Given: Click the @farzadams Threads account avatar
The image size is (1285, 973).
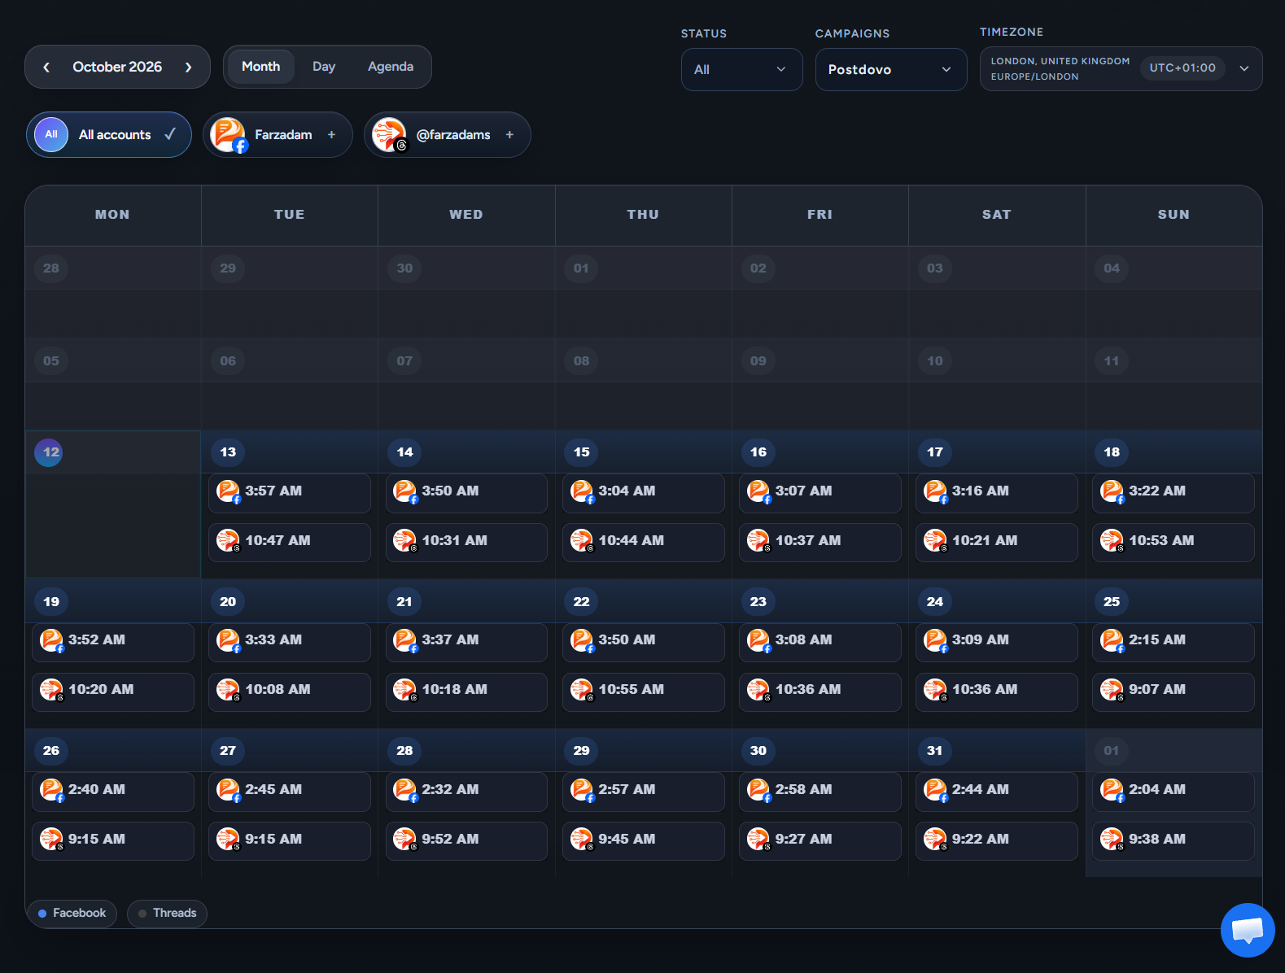Looking at the screenshot, I should point(389,134).
